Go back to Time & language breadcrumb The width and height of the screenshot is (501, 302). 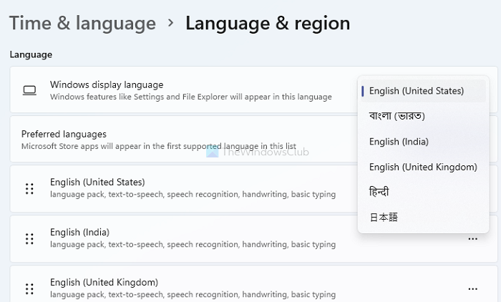[x=82, y=24]
